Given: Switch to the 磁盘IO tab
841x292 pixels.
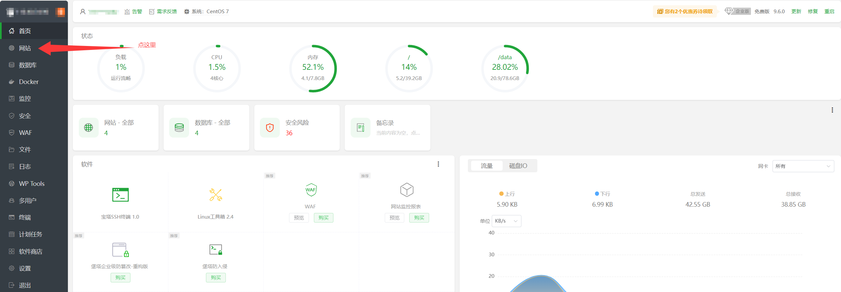Looking at the screenshot, I should coord(518,166).
